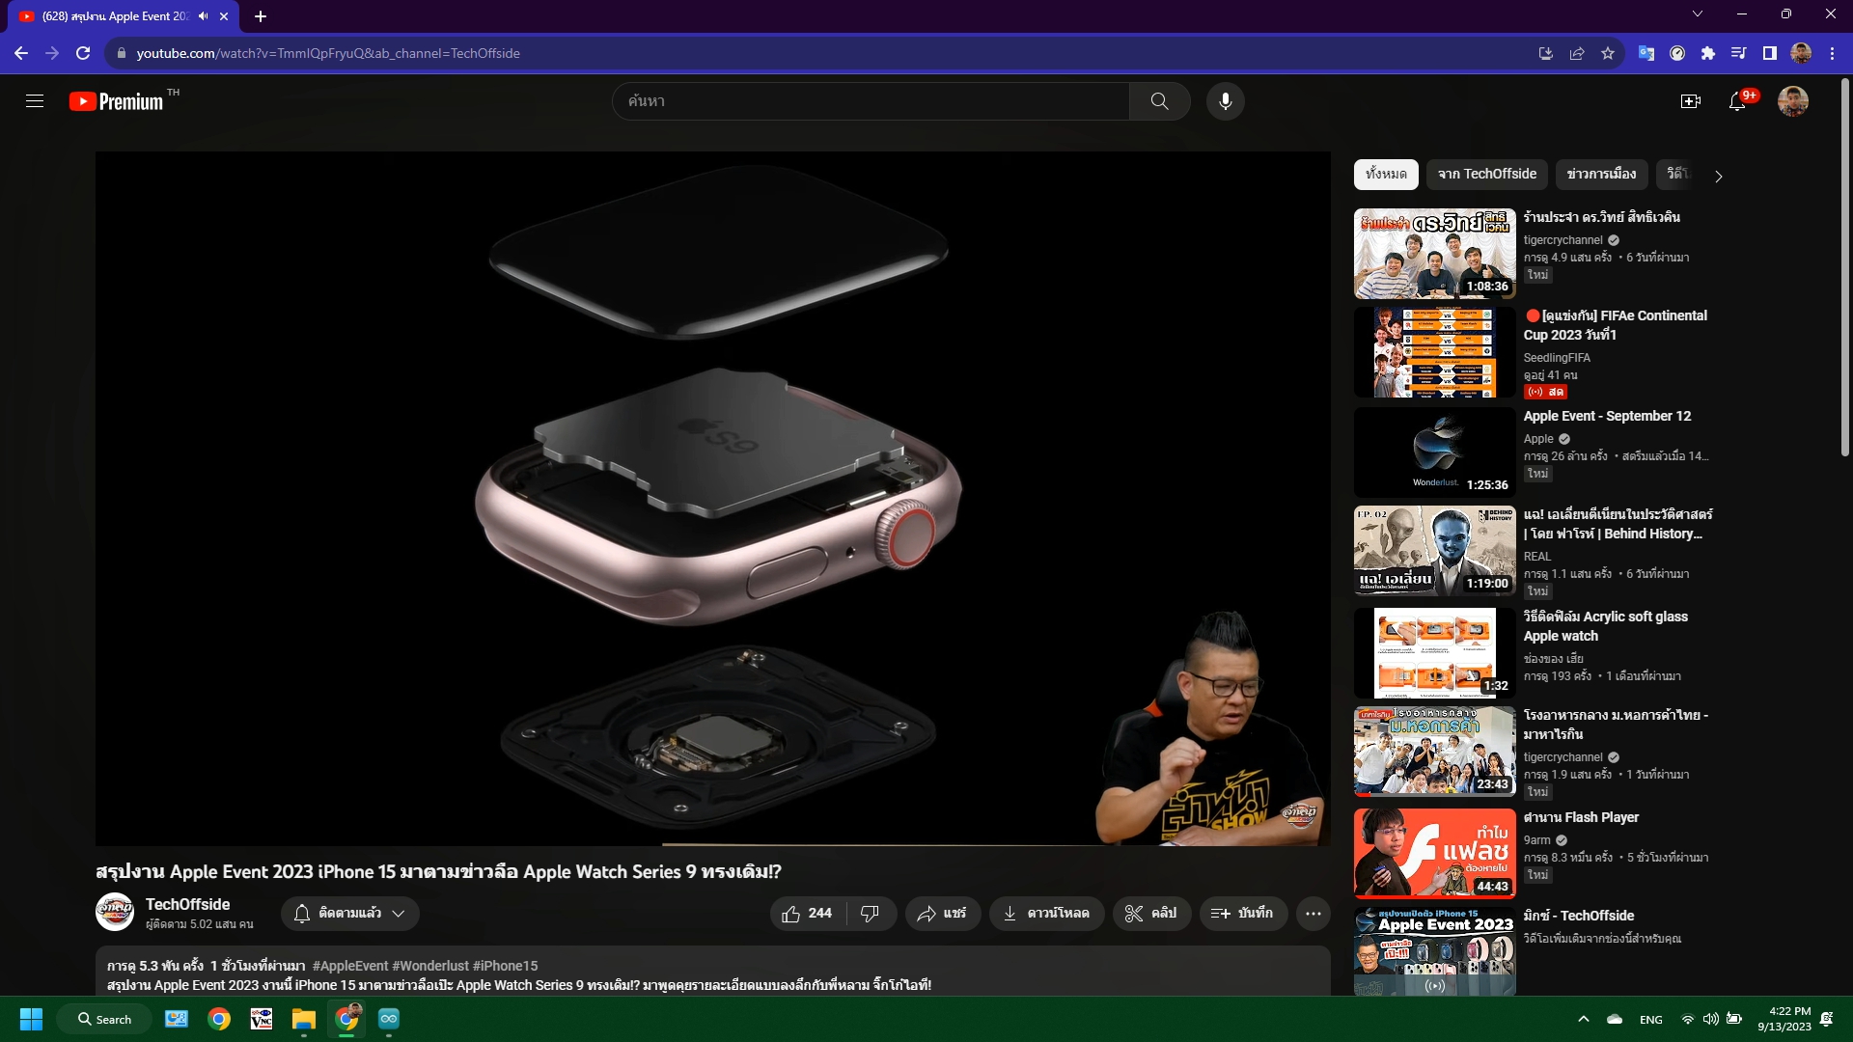Viewport: 1853px width, 1042px height.
Task: Open the มิกซ์ - TechOffside mix
Action: pyautogui.click(x=1579, y=916)
